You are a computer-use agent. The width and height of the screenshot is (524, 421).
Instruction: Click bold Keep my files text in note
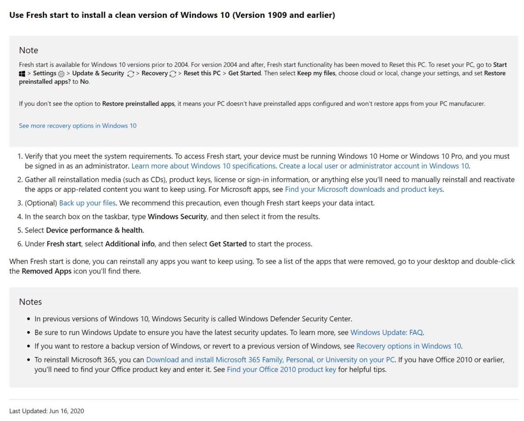click(316, 73)
